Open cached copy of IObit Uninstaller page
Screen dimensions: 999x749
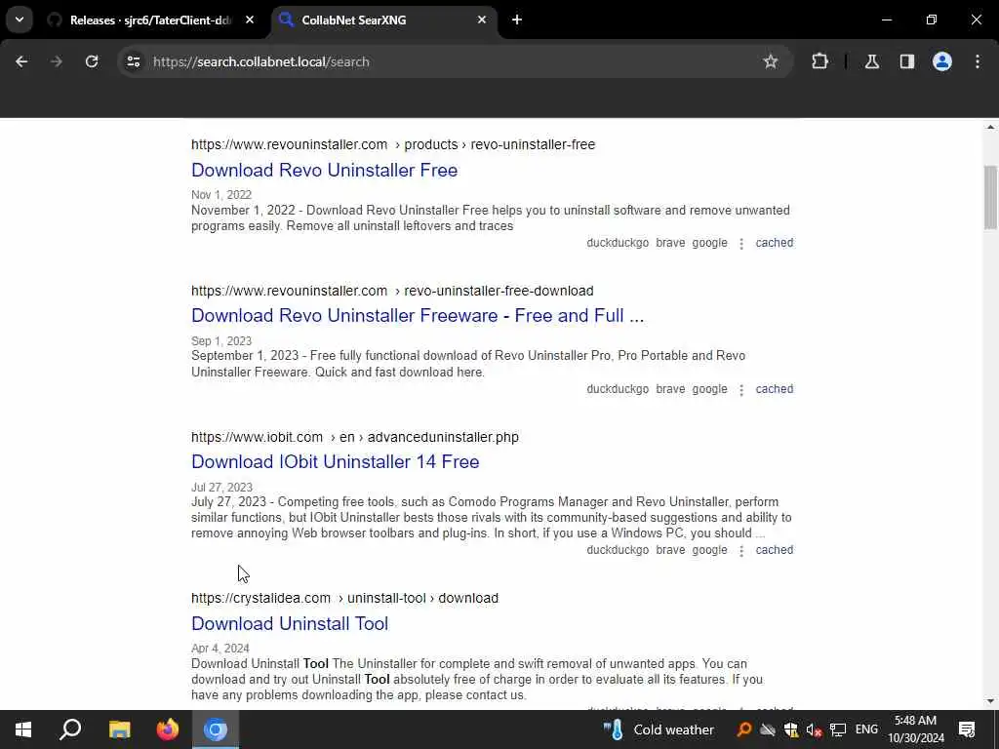[x=774, y=550]
